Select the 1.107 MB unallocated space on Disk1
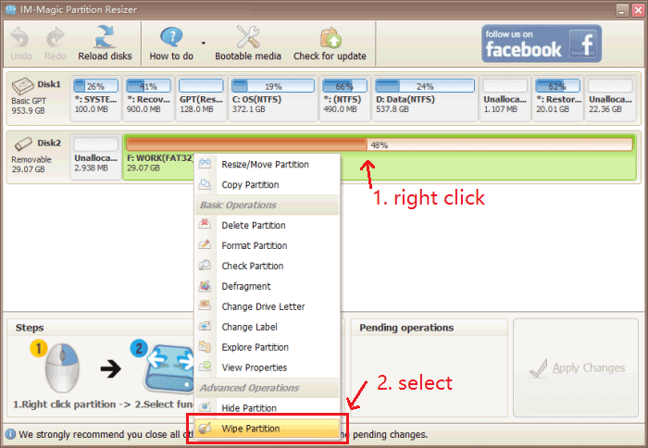The width and height of the screenshot is (648, 448). coord(505,98)
